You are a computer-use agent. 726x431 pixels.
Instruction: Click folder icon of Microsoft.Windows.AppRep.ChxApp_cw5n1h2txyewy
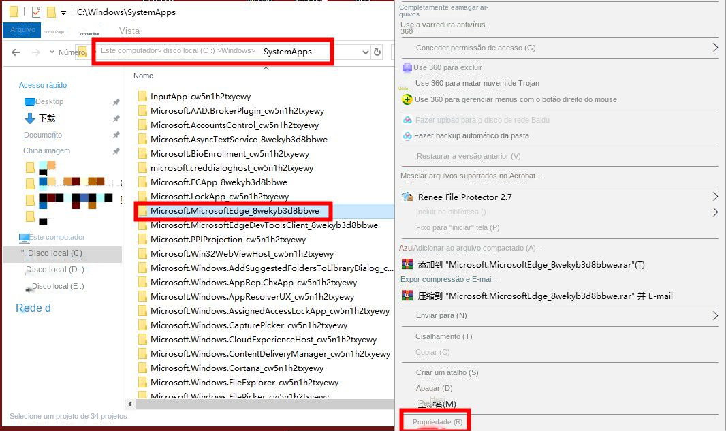click(142, 283)
